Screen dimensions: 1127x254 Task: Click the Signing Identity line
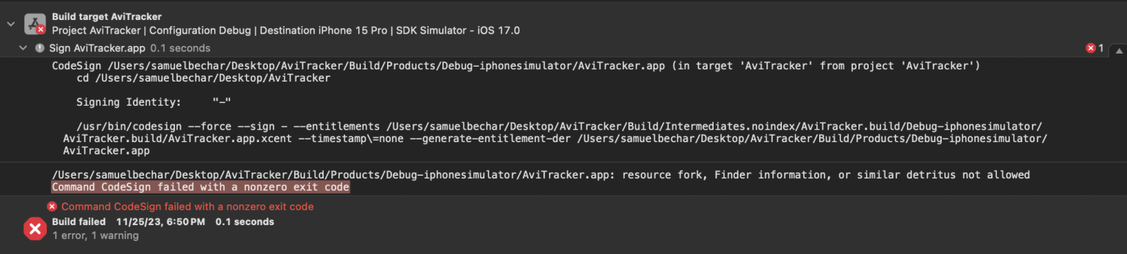coord(154,102)
